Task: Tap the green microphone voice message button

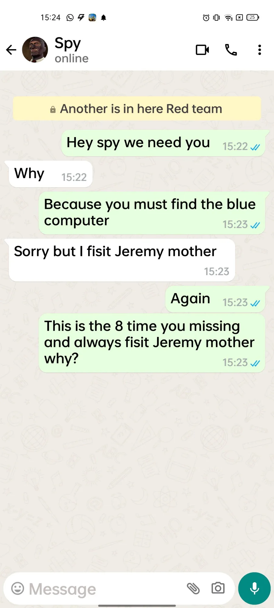Action: [254, 589]
